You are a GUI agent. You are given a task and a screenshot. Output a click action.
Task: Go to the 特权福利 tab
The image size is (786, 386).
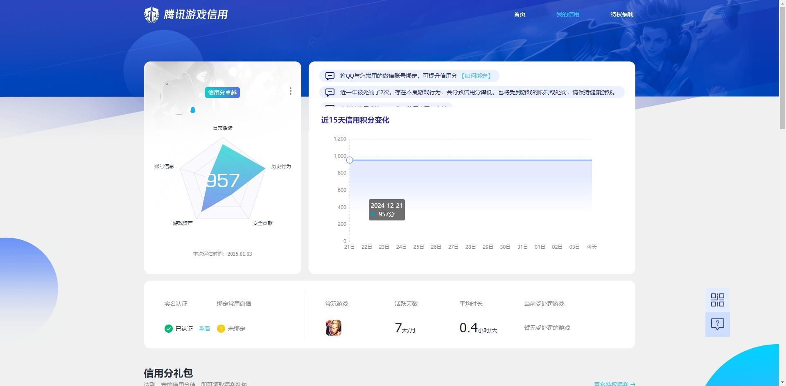coord(622,14)
